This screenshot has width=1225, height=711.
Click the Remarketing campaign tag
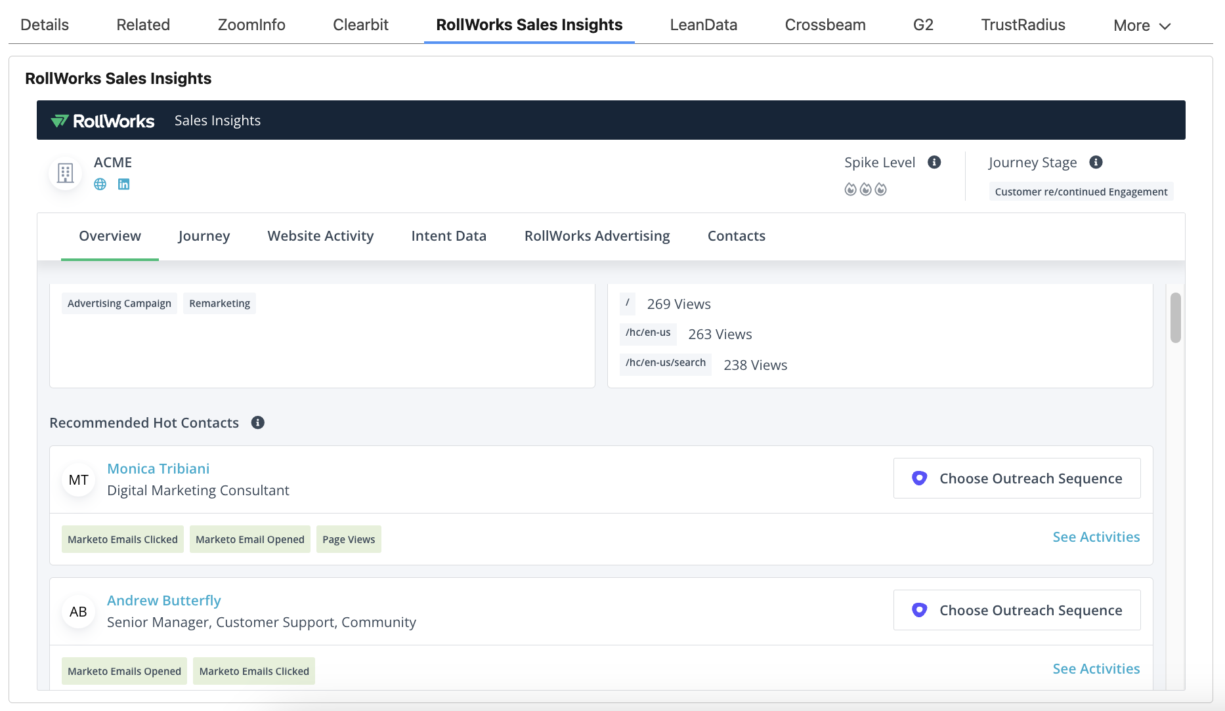(x=219, y=303)
